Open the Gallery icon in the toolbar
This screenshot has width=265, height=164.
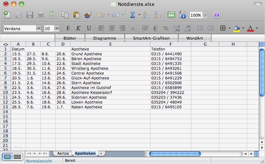click(171, 15)
